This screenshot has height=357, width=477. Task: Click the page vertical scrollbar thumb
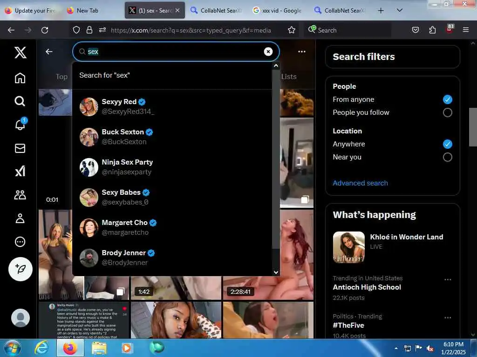pyautogui.click(x=472, y=127)
